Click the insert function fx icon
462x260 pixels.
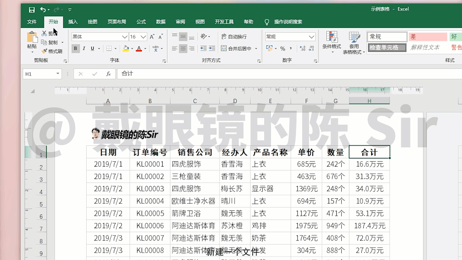108,74
